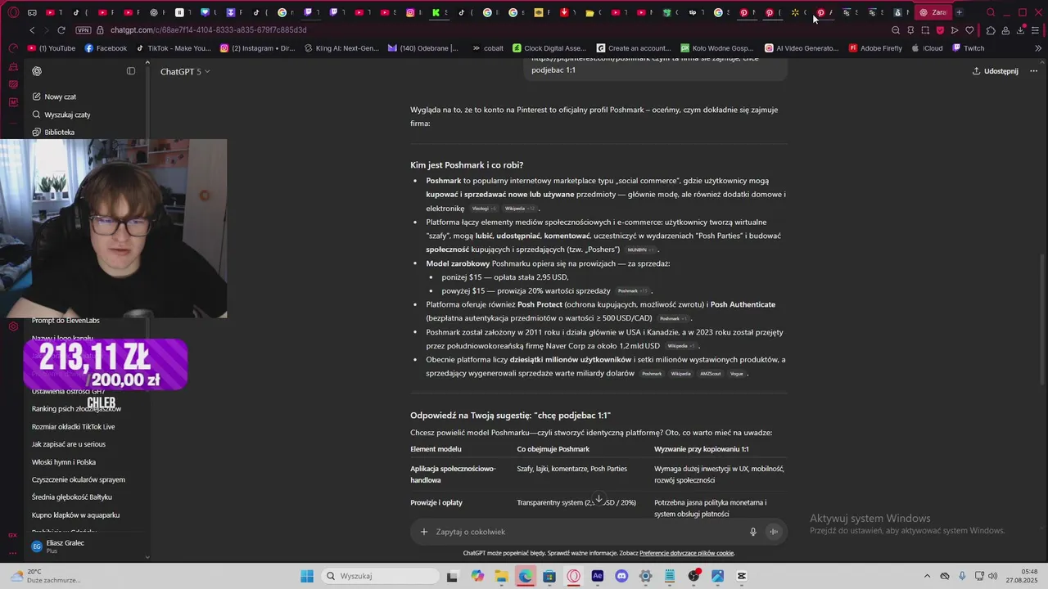Open the browser downloads icon
Viewport: 1048px width, 589px height.
click(1021, 30)
